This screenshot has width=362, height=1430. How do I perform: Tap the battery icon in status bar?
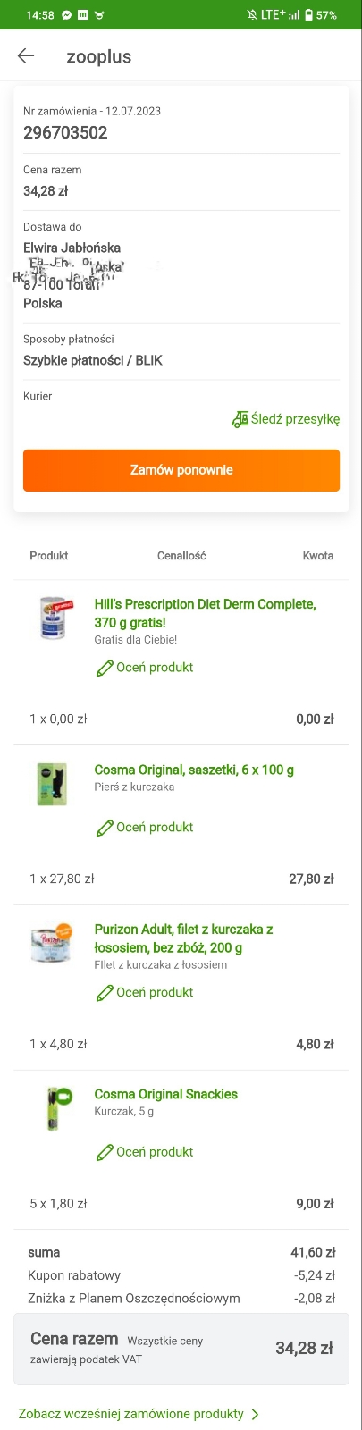[x=308, y=15]
